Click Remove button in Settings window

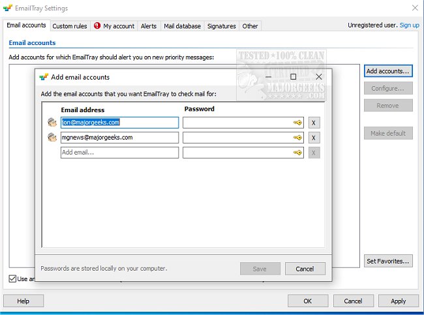pyautogui.click(x=388, y=106)
